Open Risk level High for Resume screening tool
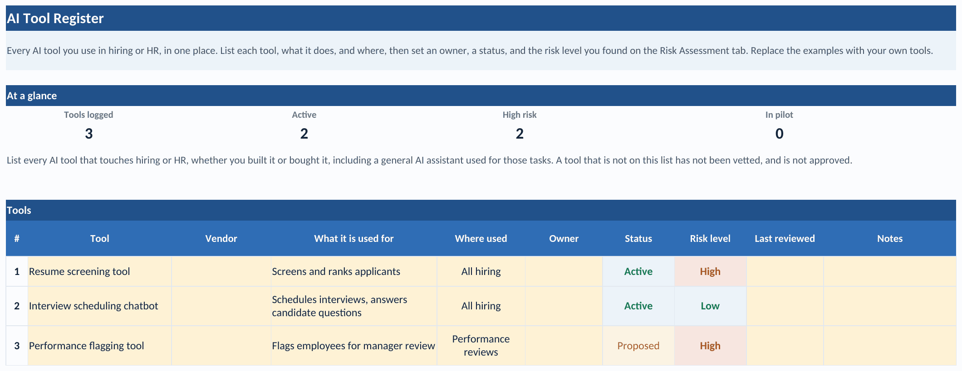Screen dimensions: 962x371 click(710, 271)
